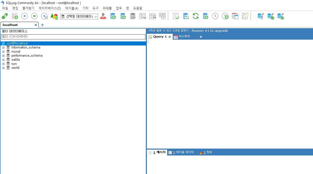The height and width of the screenshot is (174, 313).
Task: Open the 도구 menu
Action: (x=96, y=8)
